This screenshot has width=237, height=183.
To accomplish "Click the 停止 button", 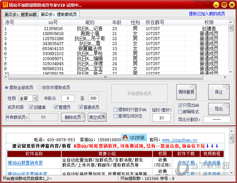I will click(219, 92).
